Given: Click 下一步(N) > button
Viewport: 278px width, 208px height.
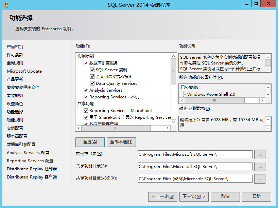Looking at the screenshot, I should click(194, 196).
